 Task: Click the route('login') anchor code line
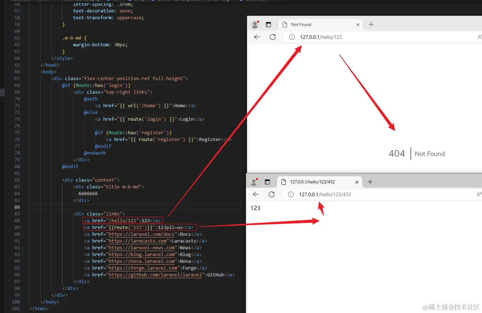150,119
